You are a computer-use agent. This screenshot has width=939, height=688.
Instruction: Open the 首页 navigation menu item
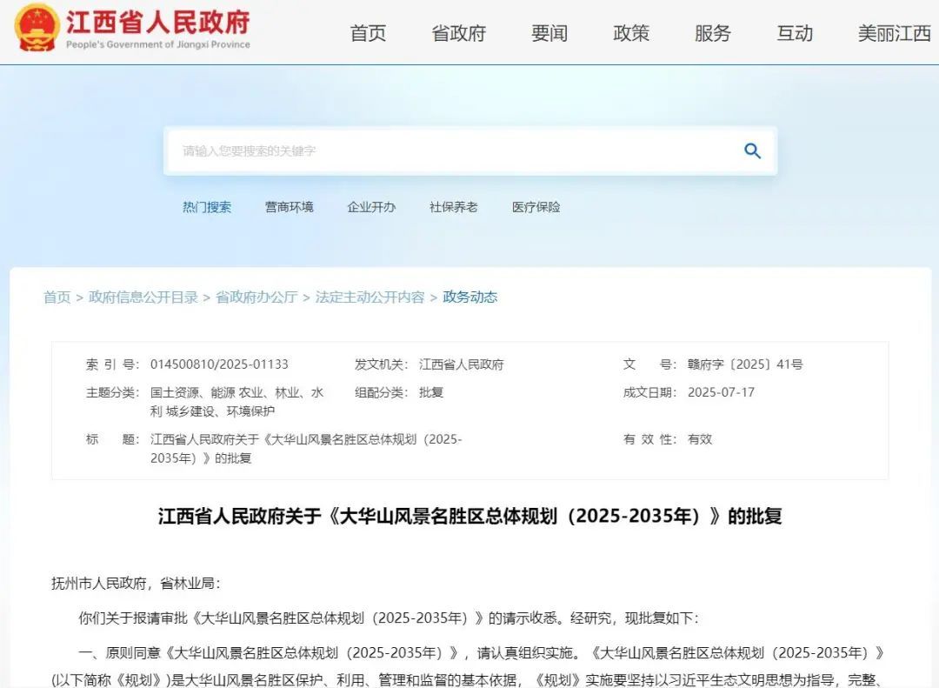click(368, 32)
